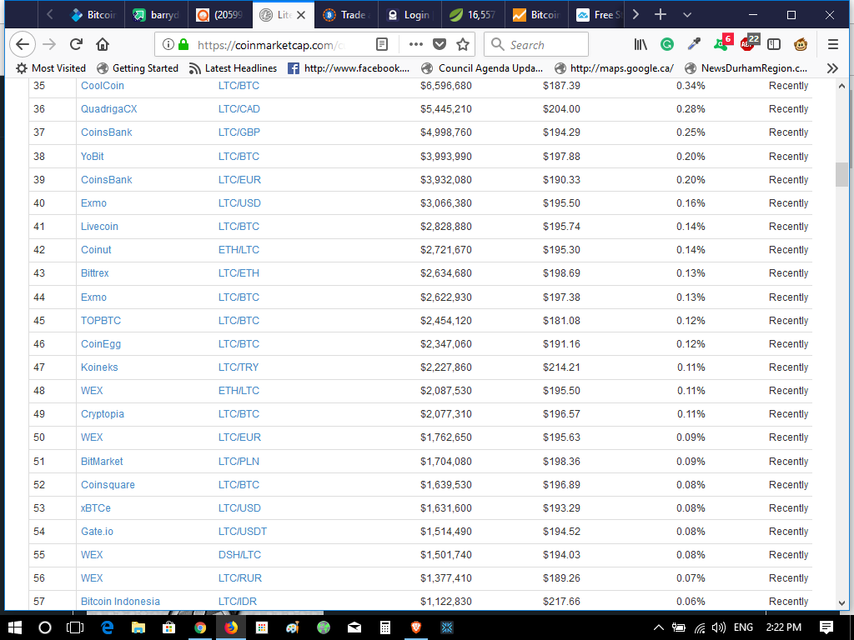Open the LTC/CAD pair link
Image resolution: width=854 pixels, height=640 pixels.
pos(239,109)
